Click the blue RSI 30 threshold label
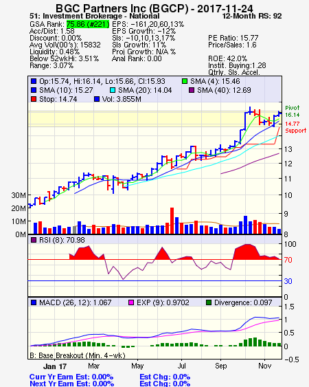Image resolution: width=309 pixels, height=387 pixels. tap(288, 281)
